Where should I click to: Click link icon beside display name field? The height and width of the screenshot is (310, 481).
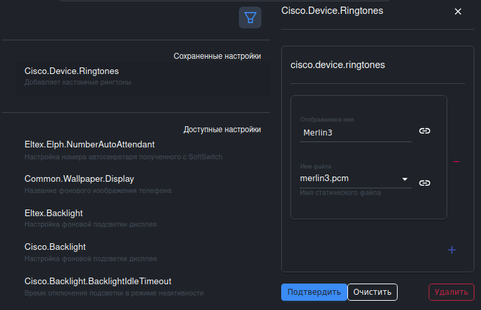(x=425, y=131)
